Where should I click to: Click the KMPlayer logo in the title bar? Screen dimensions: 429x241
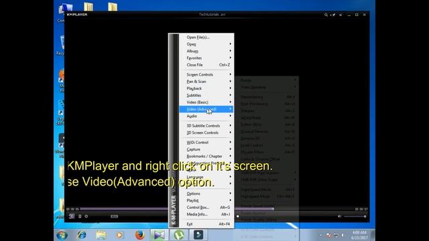[77, 15]
